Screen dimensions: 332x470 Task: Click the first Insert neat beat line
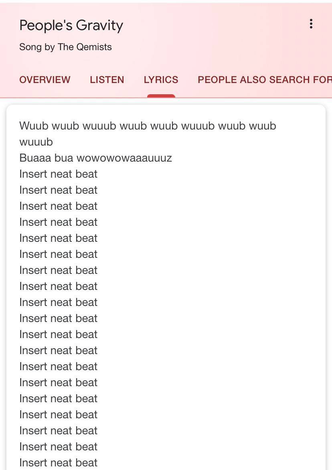pyautogui.click(x=58, y=174)
